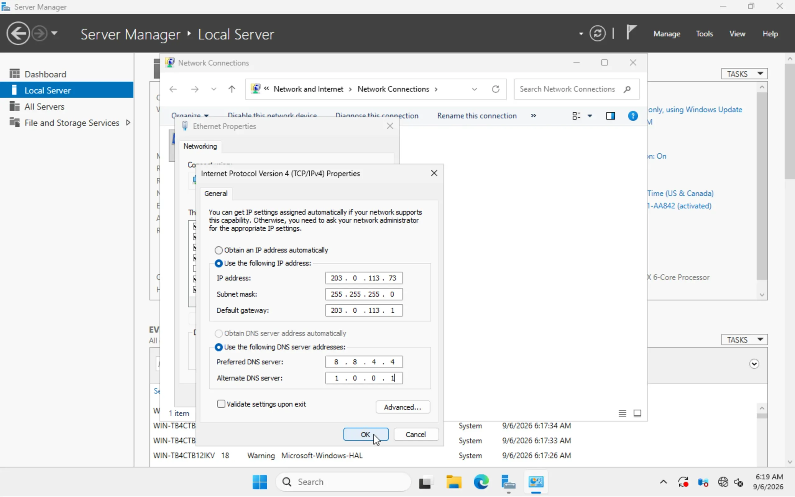
Task: Open Advanced TCP/IP settings
Action: pos(403,407)
